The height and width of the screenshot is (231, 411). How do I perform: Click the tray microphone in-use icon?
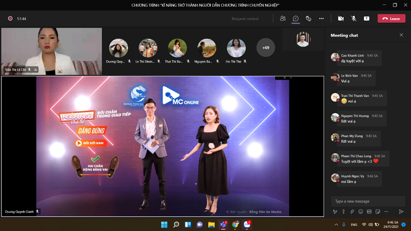pos(344,225)
